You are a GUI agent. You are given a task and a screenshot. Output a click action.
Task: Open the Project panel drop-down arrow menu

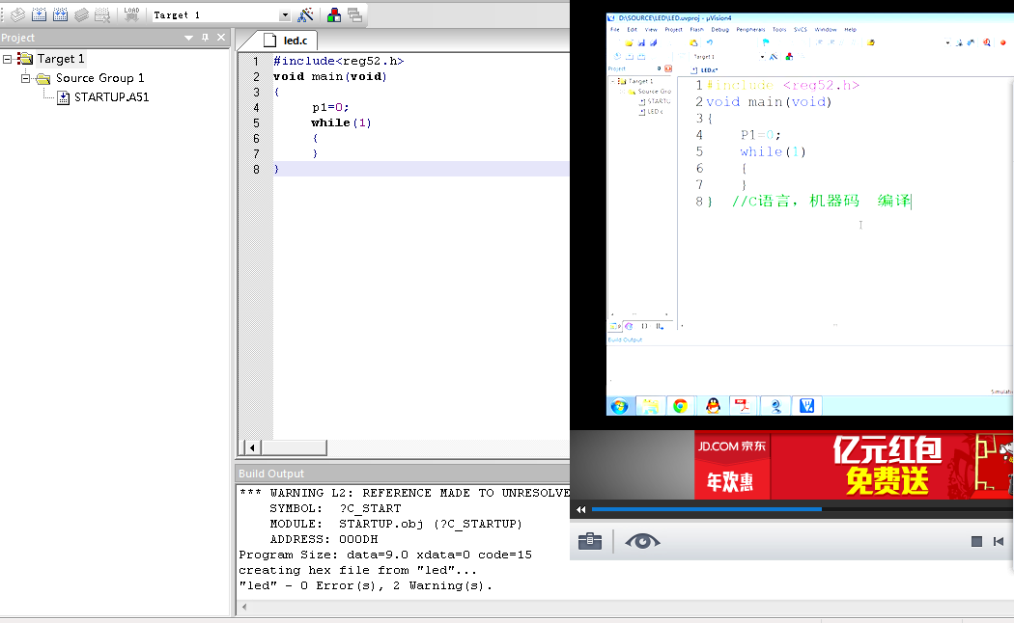tap(189, 38)
